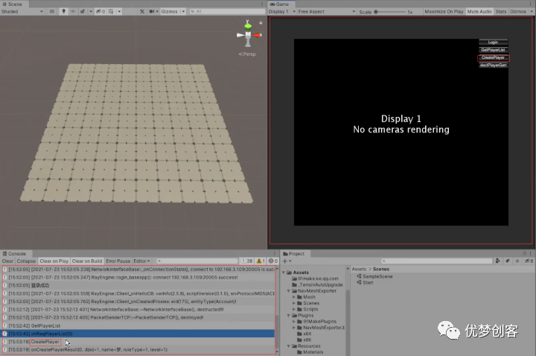Click the Project panel add (+) button
The width and height of the screenshot is (536, 356).
click(287, 261)
